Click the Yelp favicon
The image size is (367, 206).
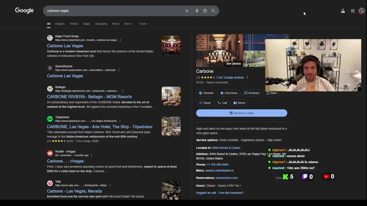[x=50, y=183]
